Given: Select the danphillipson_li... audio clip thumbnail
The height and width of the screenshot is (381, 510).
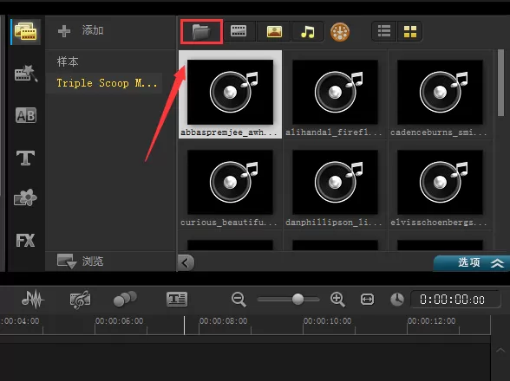Looking at the screenshot, I should click(x=335, y=182).
